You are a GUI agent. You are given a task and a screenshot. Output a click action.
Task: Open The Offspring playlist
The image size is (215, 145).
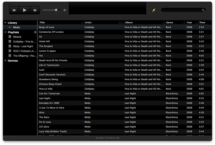[25, 56]
